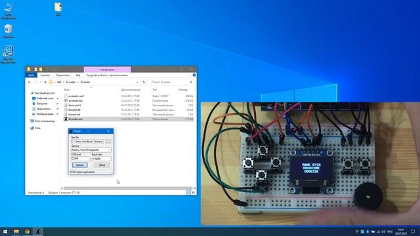Open recent locations dropdown arrow
This screenshot has height=236, width=420.
coord(41,83)
